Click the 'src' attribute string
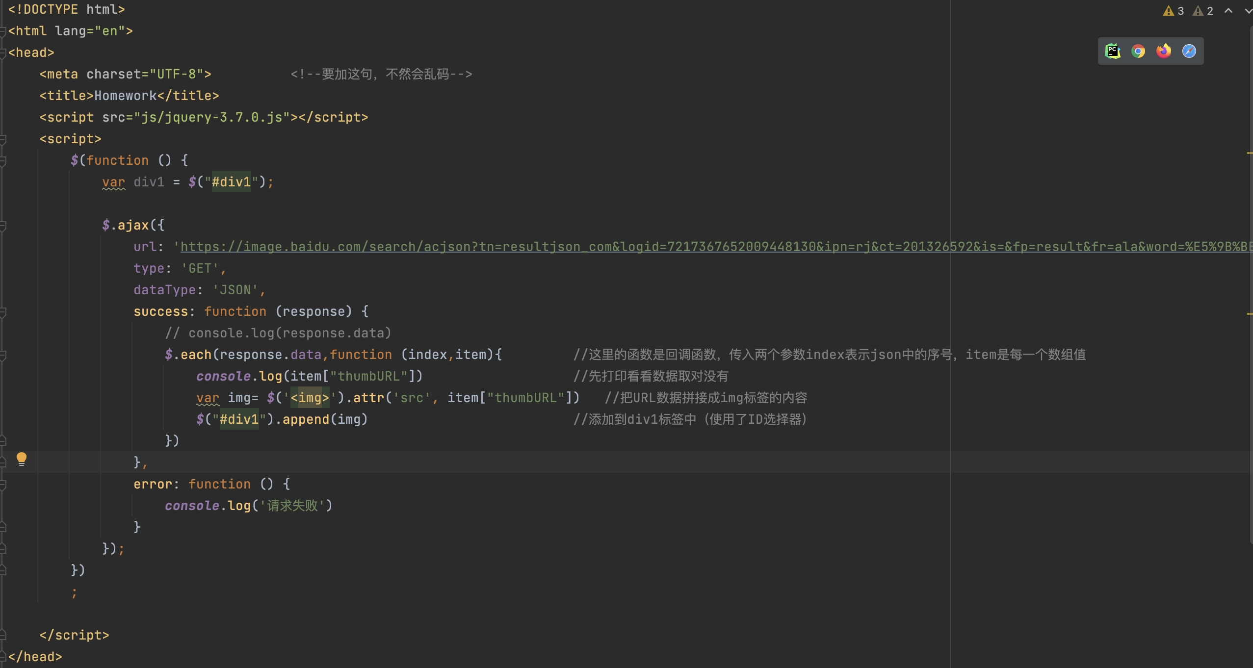This screenshot has width=1253, height=668. click(x=412, y=398)
